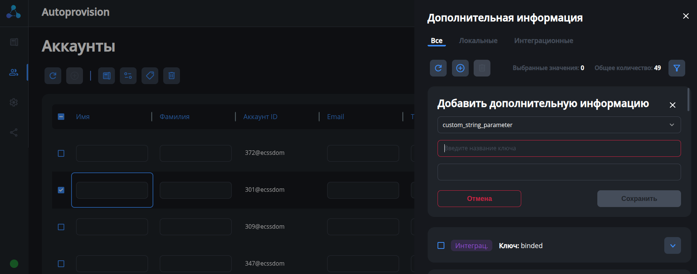Image resolution: width=697 pixels, height=274 pixels.
Task: Click the tag icon in accounts toolbar
Action: [150, 76]
